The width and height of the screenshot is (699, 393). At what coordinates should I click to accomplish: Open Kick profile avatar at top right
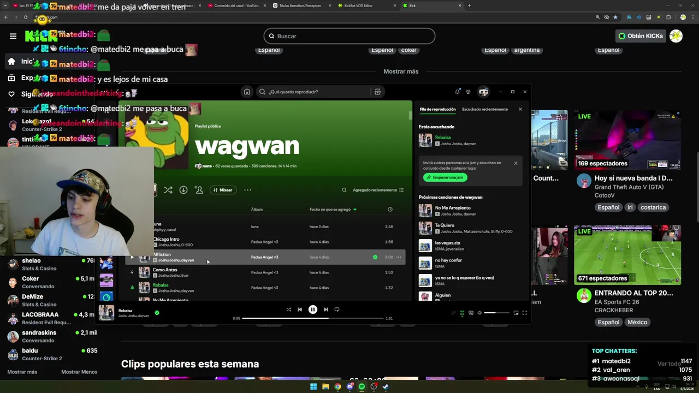pyautogui.click(x=676, y=36)
